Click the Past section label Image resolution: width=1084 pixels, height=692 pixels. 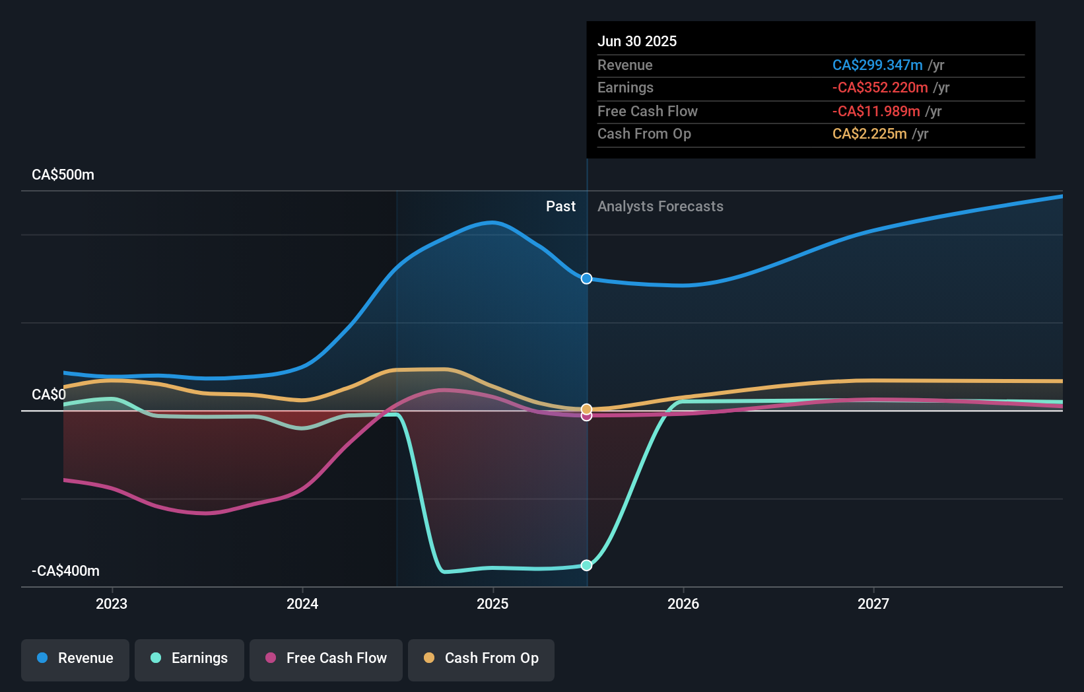[560, 207]
